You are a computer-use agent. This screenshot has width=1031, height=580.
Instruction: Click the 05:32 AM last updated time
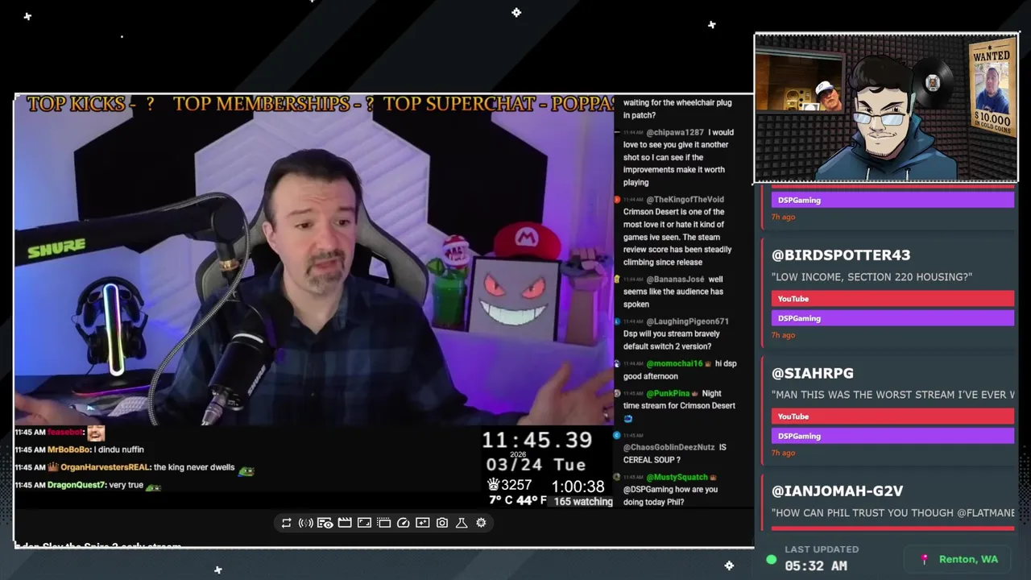[x=815, y=566]
